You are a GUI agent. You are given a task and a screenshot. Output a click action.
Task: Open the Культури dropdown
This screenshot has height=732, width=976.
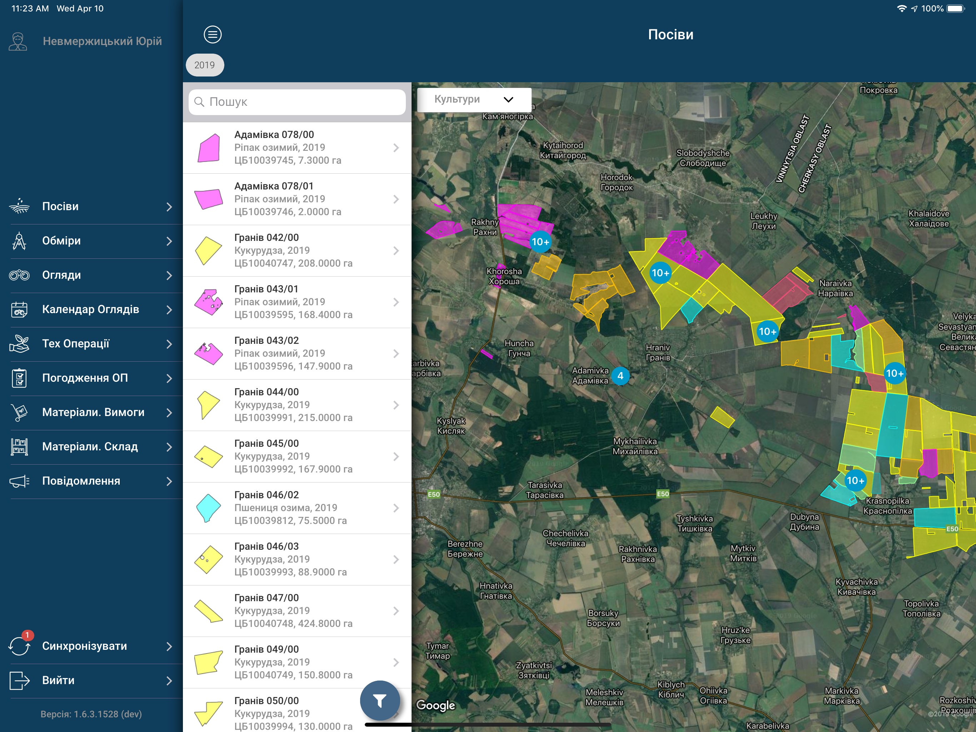(474, 99)
